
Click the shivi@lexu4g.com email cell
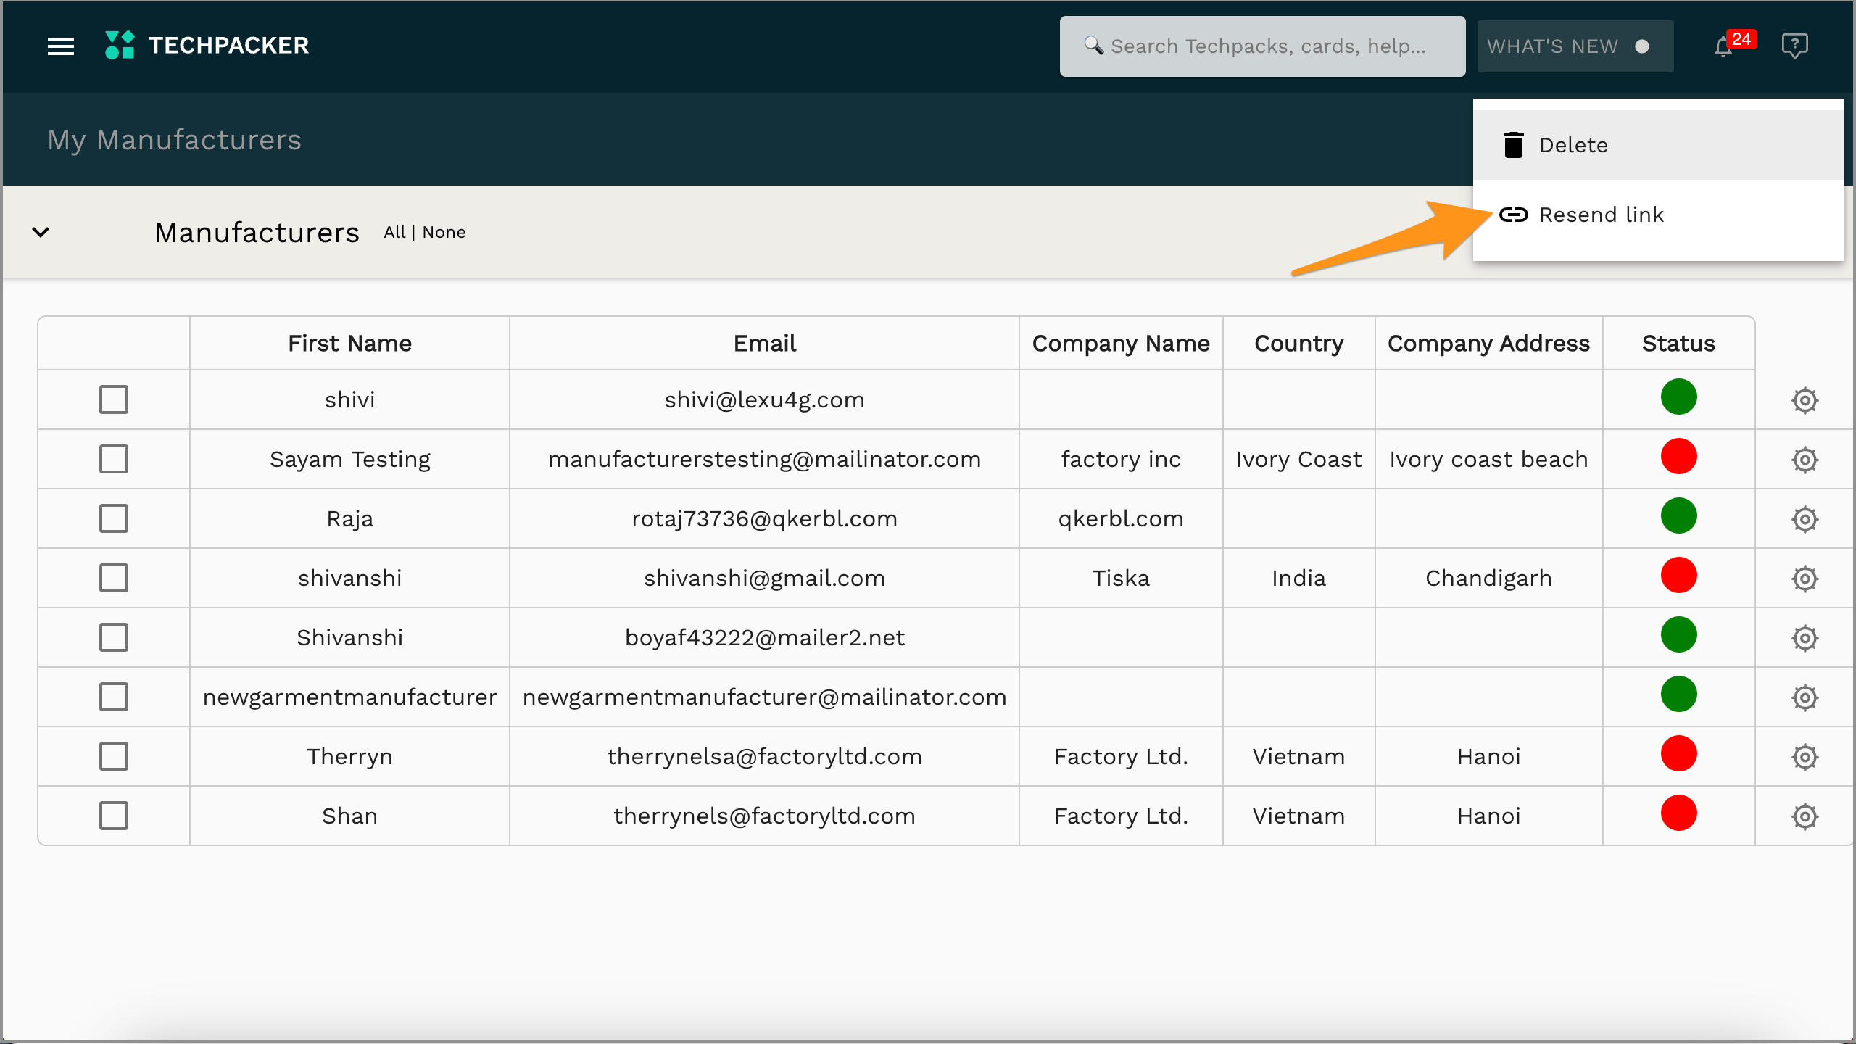coord(764,399)
